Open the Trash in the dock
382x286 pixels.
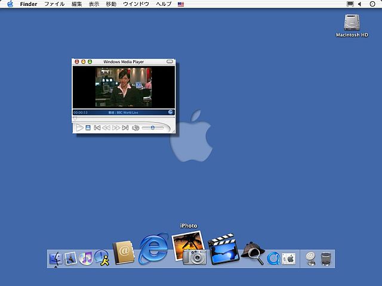click(x=326, y=258)
